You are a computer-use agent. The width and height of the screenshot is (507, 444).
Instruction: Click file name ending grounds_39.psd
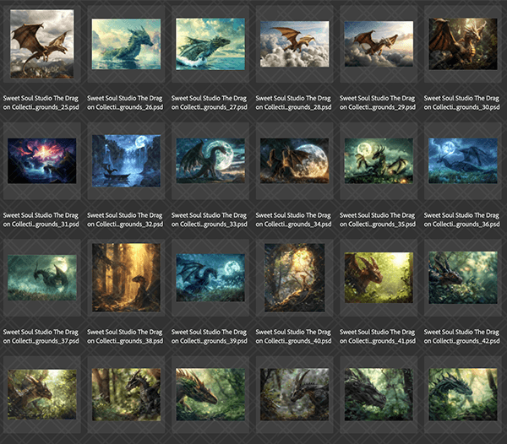pos(210,337)
